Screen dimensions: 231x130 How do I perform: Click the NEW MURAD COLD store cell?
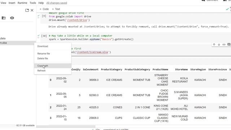click(x=180, y=118)
